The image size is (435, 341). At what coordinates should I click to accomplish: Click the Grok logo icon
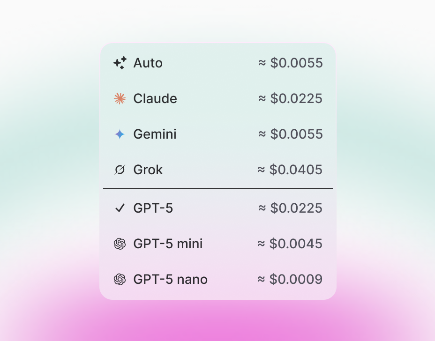[120, 170]
